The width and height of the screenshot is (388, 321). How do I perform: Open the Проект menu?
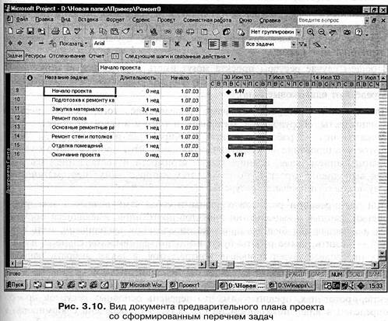coord(166,20)
